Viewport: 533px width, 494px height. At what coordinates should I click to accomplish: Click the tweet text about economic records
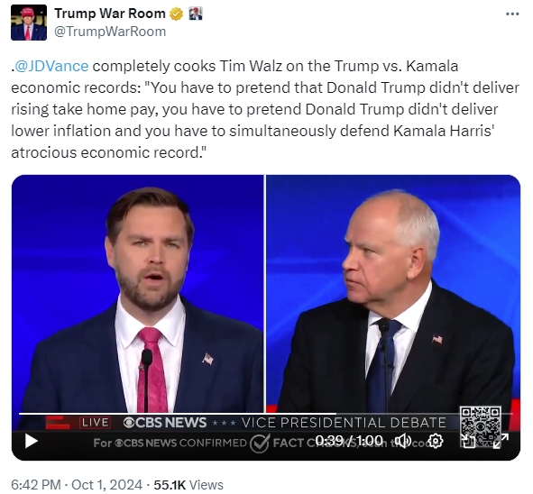point(265,109)
